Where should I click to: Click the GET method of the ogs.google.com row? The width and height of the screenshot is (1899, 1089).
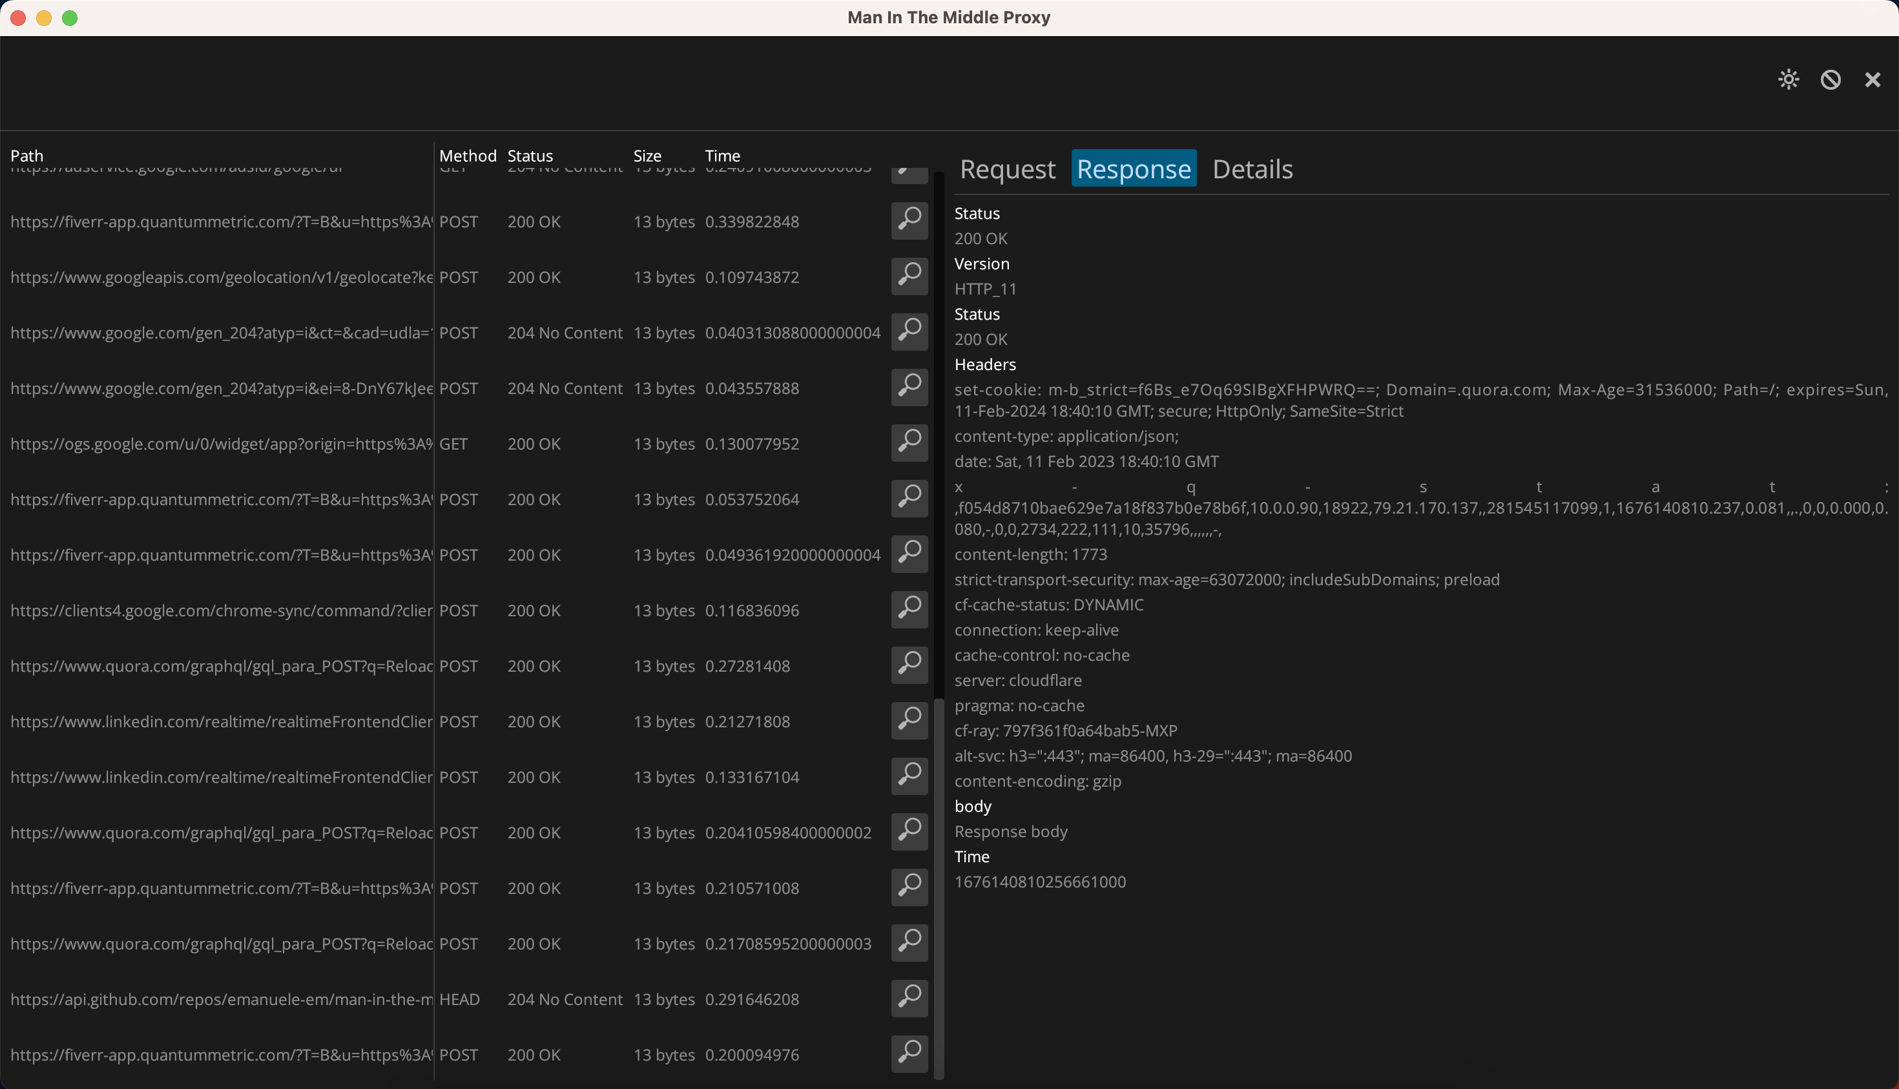453,444
